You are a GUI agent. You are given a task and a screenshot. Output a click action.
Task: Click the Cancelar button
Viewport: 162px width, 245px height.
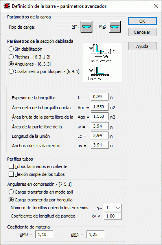coord(142,32)
